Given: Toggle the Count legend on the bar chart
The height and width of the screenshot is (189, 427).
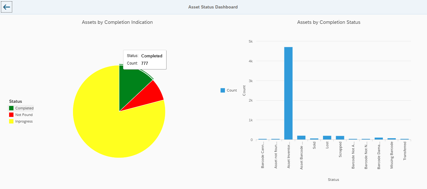Looking at the screenshot, I should (x=228, y=90).
